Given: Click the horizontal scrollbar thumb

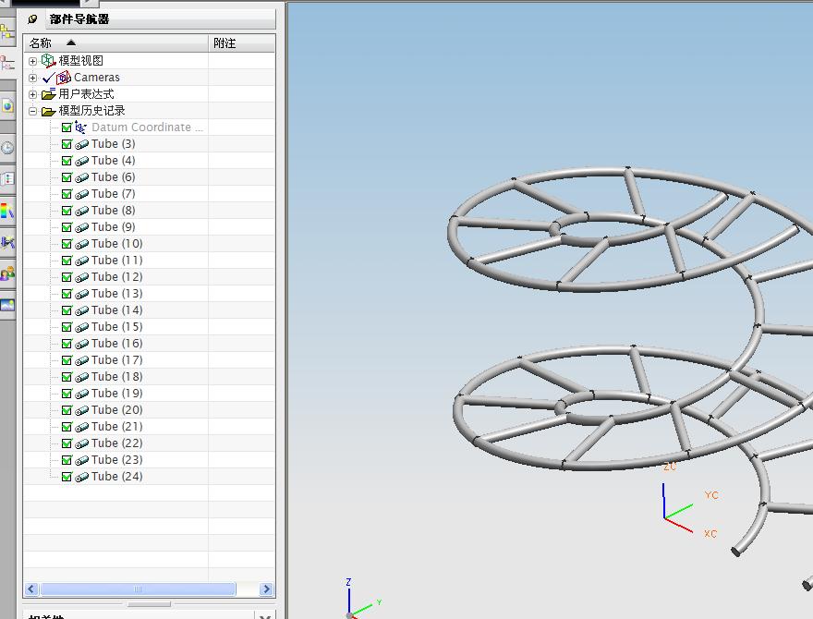Looking at the screenshot, I should coord(138,589).
